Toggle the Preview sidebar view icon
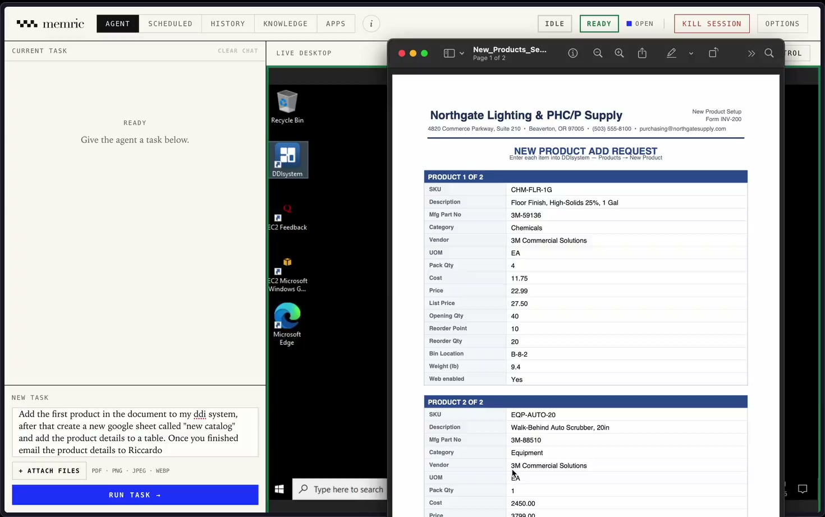The height and width of the screenshot is (517, 825). pos(449,53)
